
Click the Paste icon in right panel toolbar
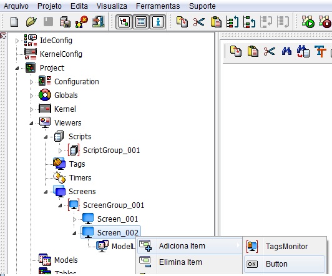pyautogui.click(x=253, y=51)
